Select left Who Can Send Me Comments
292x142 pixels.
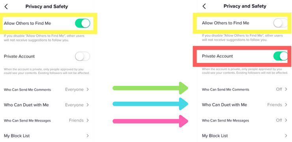(x=47, y=90)
